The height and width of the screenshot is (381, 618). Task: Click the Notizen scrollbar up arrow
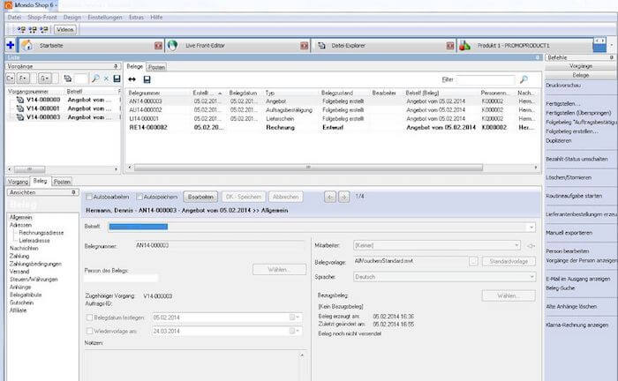tap(302, 355)
